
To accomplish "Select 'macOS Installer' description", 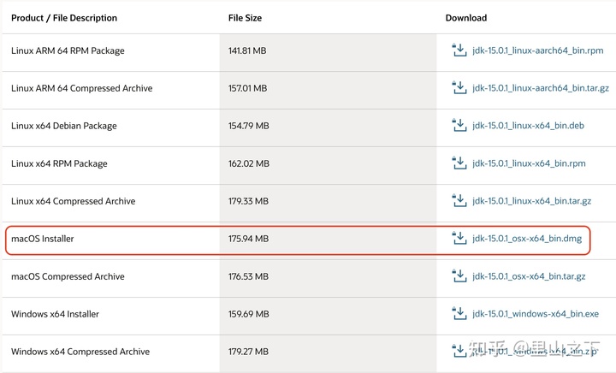I will 43,239.
